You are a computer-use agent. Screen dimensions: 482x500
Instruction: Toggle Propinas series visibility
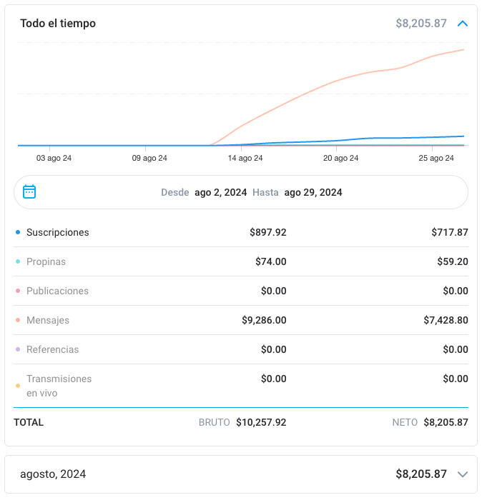pyautogui.click(x=46, y=261)
